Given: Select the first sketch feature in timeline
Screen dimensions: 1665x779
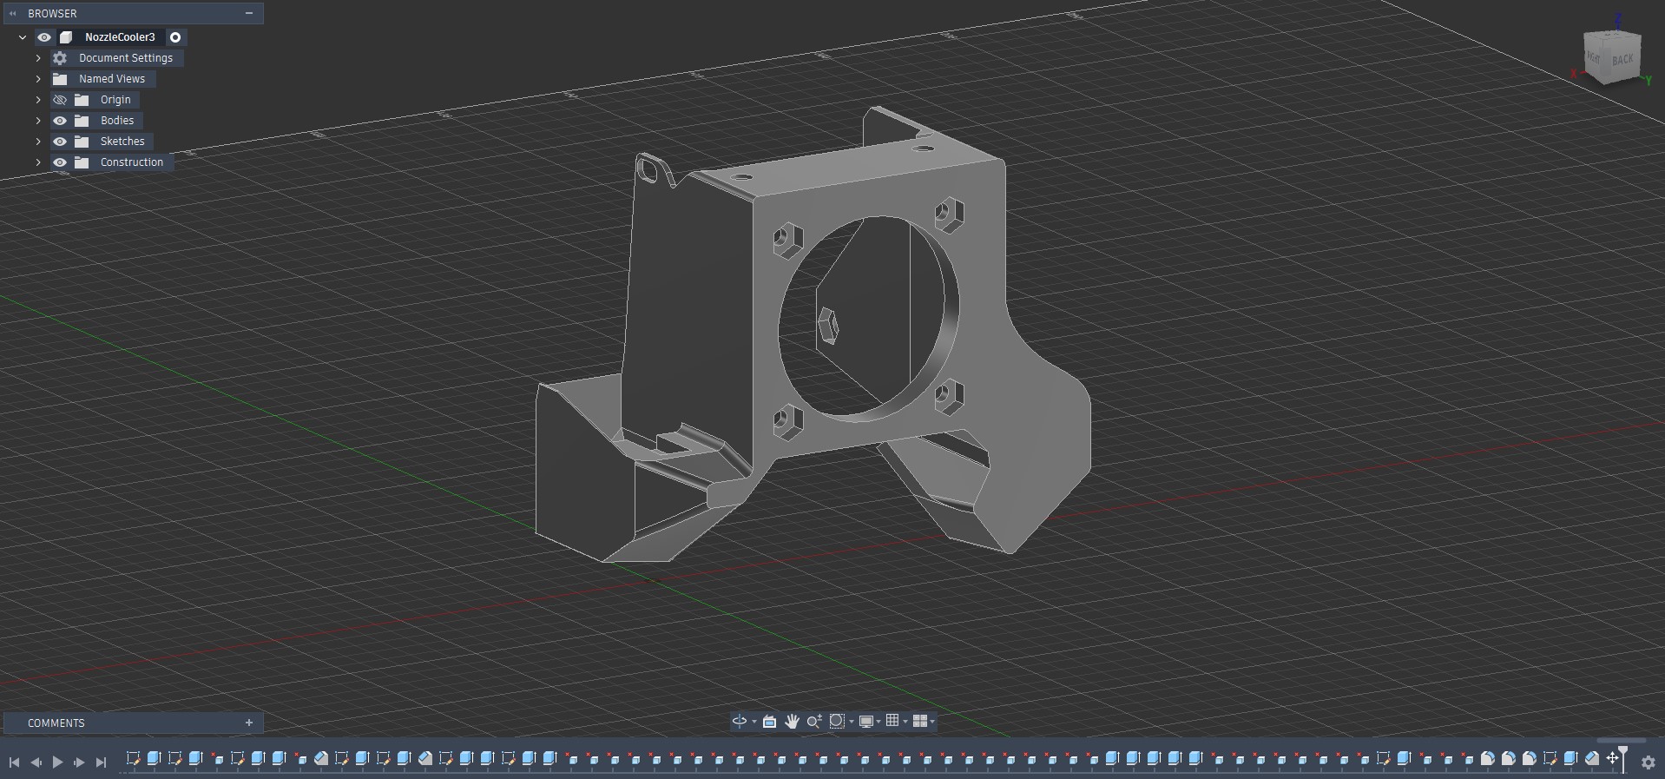Looking at the screenshot, I should point(133,758).
